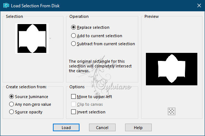Choose Subtract from current selection
The image size is (205, 136).
pos(103,44)
